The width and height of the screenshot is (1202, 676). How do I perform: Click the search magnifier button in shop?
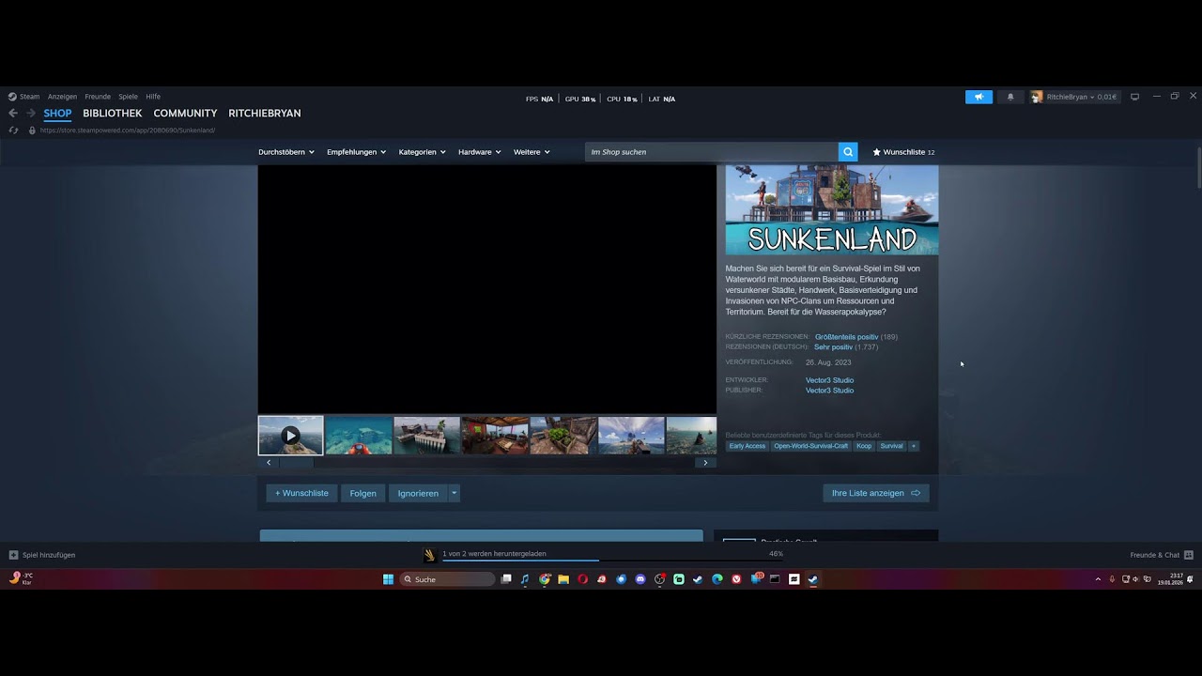coord(848,152)
